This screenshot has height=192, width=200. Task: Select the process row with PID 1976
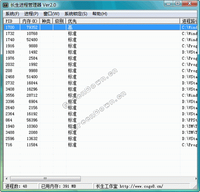click(100, 58)
